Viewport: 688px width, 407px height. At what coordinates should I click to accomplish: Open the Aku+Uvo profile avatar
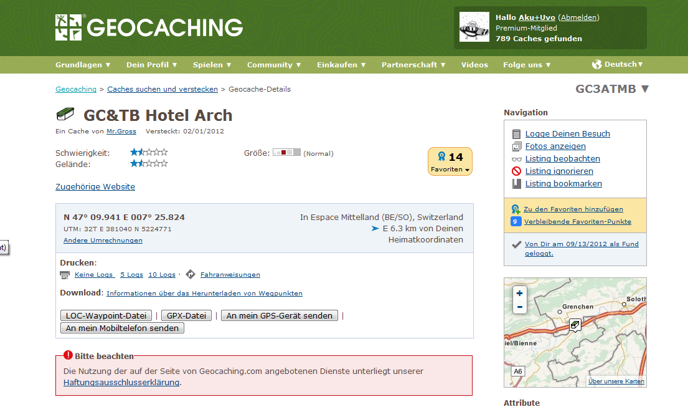(474, 27)
